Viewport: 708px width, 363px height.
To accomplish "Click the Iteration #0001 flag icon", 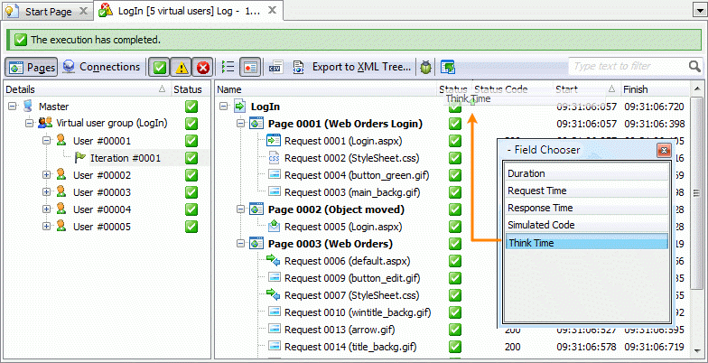I will point(79,157).
